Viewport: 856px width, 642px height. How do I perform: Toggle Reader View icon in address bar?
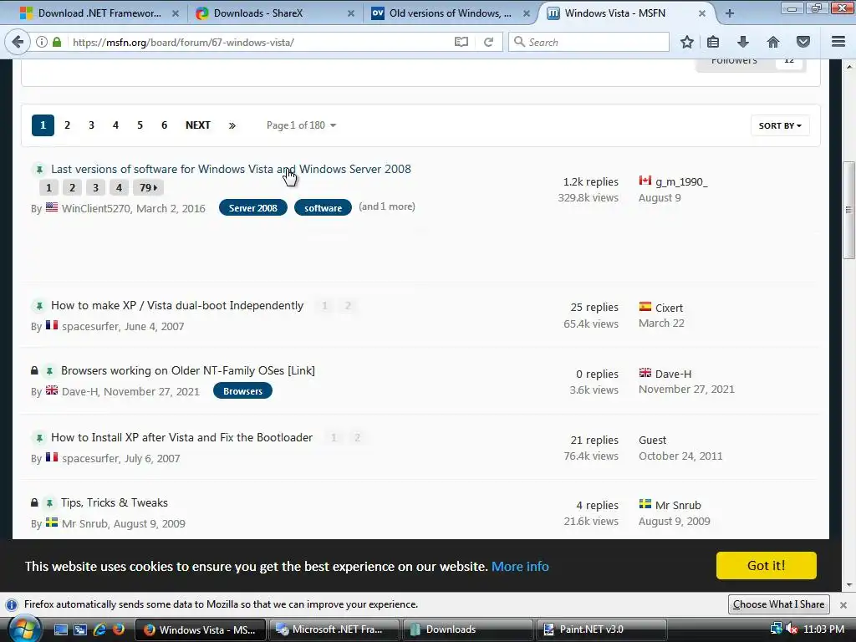click(x=461, y=42)
